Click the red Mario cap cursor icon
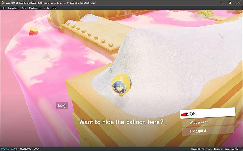The image size is (243, 151). pos(185,114)
